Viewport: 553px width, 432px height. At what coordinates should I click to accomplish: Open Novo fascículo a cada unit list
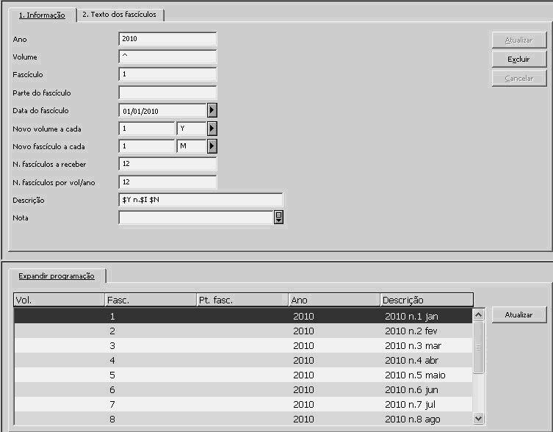(212, 146)
